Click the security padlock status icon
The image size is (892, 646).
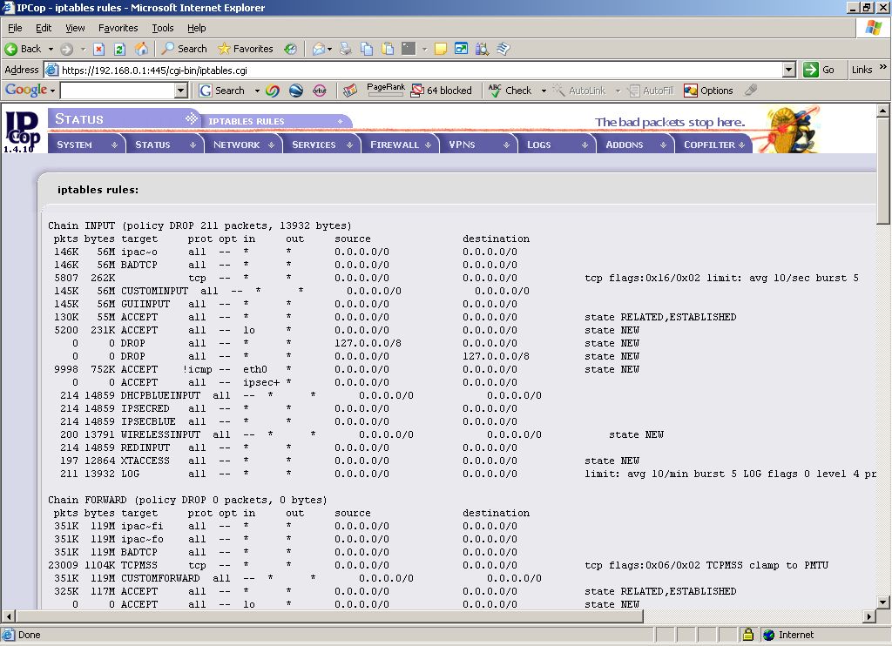click(x=747, y=635)
